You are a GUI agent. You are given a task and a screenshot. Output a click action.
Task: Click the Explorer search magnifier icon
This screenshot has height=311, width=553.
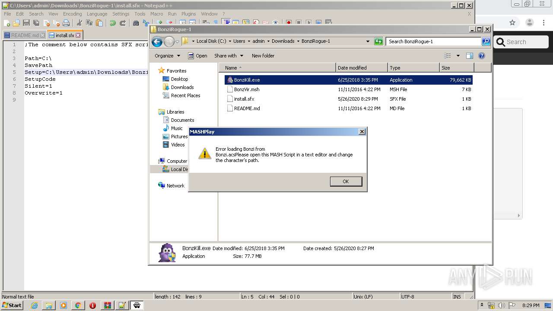[486, 41]
